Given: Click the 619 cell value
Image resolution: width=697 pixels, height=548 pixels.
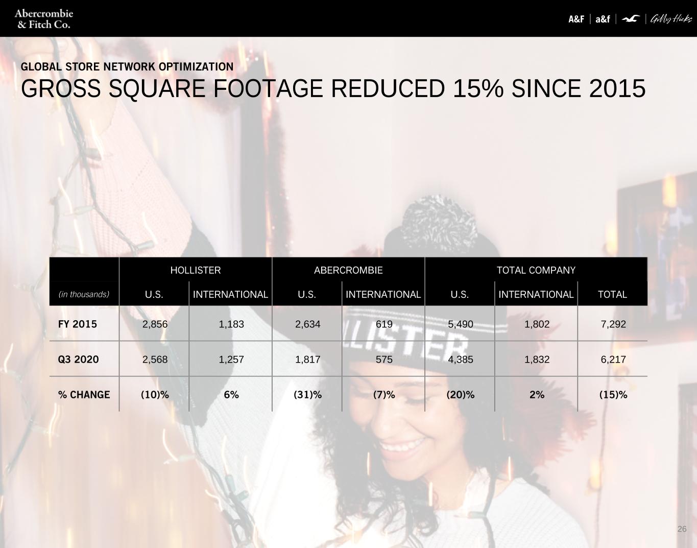Looking at the screenshot, I should coord(384,324).
